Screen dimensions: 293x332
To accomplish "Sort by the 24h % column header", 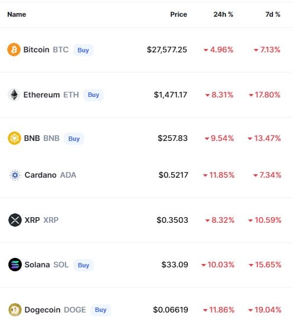I will [223, 14].
